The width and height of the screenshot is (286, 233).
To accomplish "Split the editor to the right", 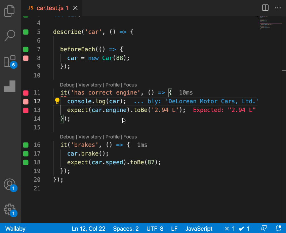I will (x=265, y=8).
